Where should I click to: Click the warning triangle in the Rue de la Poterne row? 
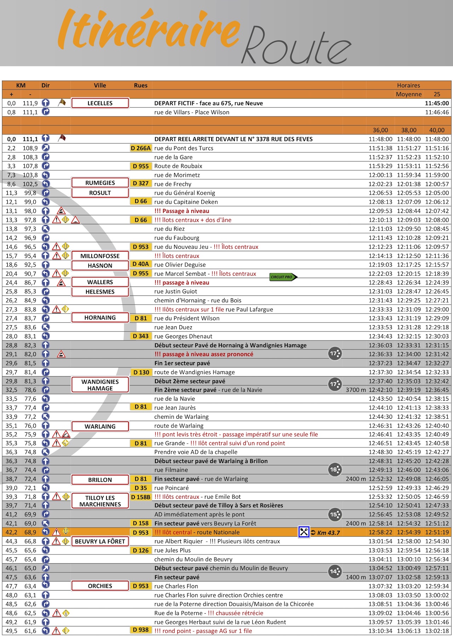coord(56,613)
